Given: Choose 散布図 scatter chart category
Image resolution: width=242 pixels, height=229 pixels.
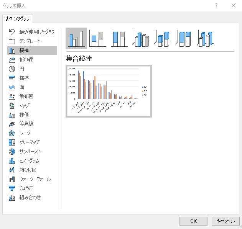Looking at the screenshot, I should click(x=26, y=97).
